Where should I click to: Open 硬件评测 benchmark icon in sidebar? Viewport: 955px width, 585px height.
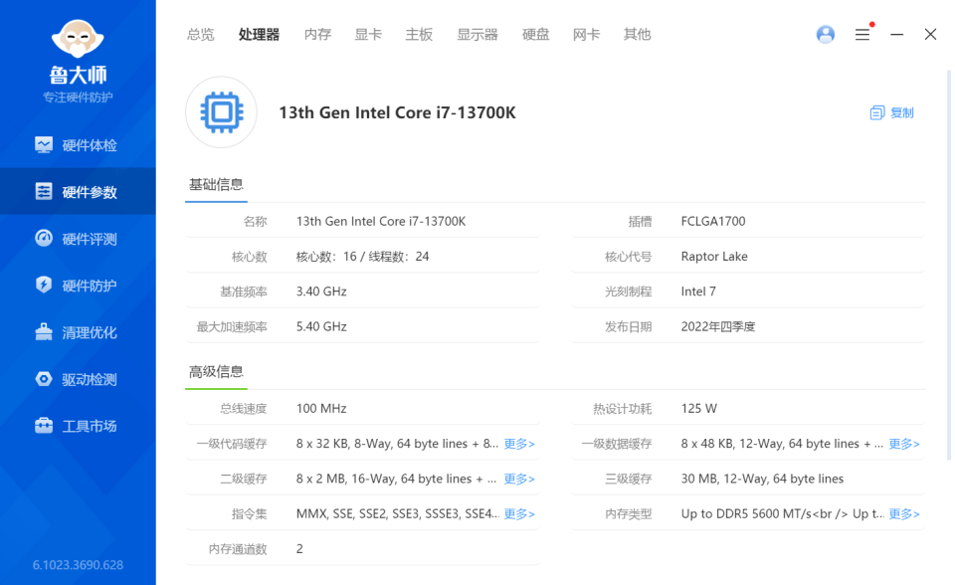(x=44, y=239)
